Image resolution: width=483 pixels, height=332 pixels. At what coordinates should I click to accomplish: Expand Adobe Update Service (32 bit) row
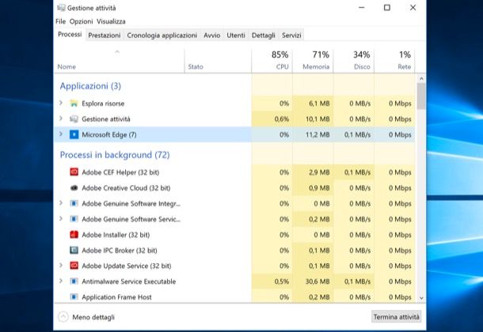[x=61, y=266]
